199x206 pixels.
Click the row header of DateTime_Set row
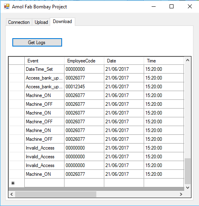pos(16,69)
